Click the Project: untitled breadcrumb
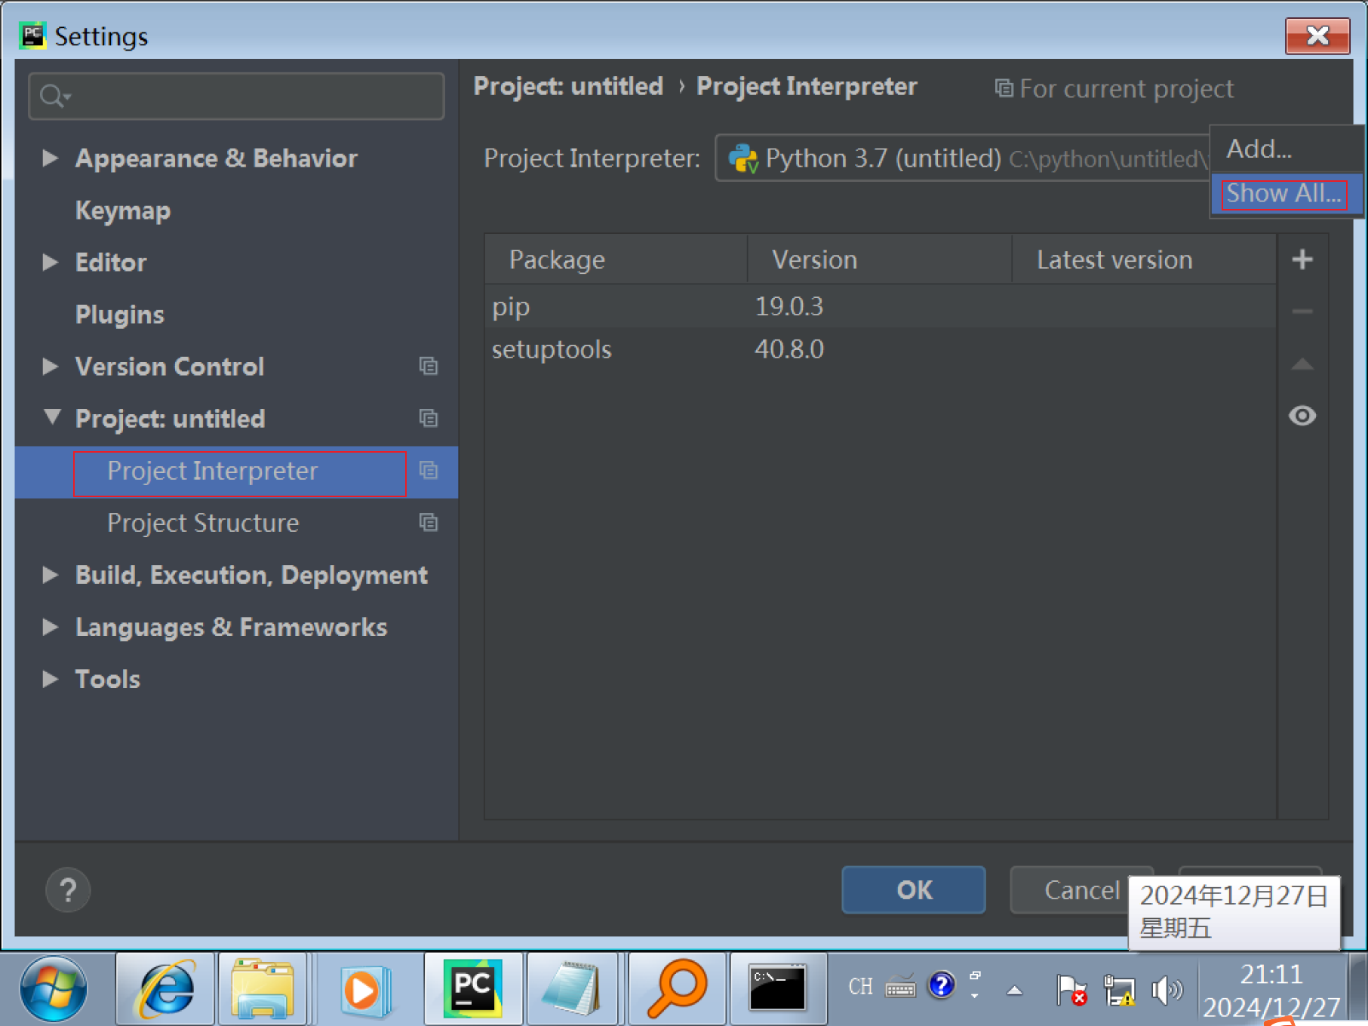The width and height of the screenshot is (1368, 1026). click(x=568, y=87)
